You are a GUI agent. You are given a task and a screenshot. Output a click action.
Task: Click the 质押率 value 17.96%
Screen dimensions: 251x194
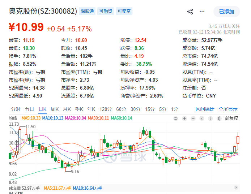click(x=147, y=88)
